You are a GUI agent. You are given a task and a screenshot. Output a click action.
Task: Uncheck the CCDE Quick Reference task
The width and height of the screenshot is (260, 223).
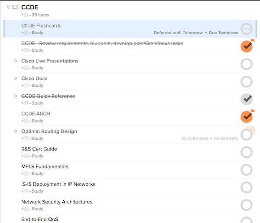(x=247, y=99)
